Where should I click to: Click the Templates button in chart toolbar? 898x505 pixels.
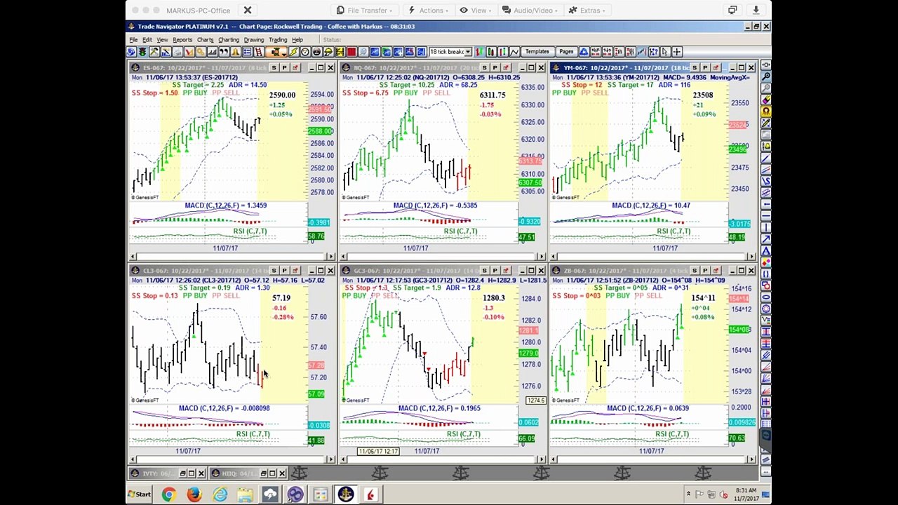coord(537,52)
